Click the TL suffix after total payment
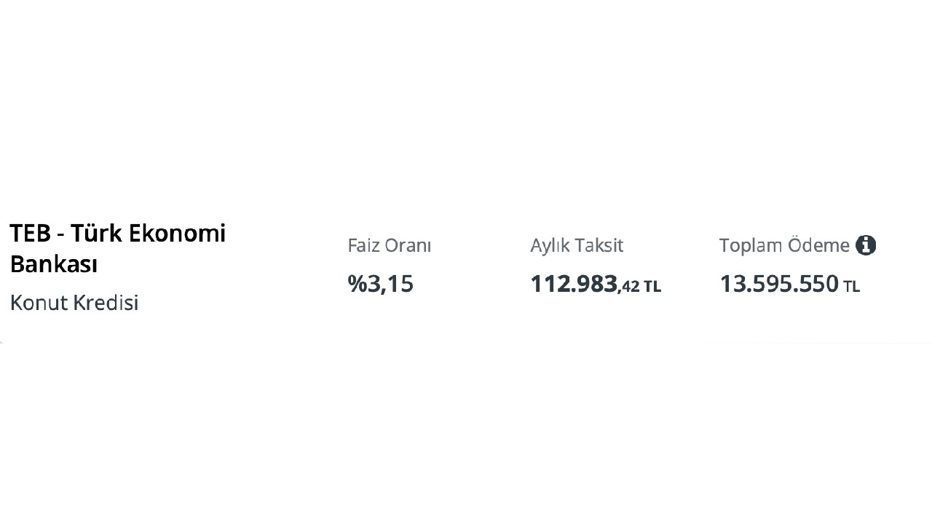This screenshot has height=524, width=932. pos(851,287)
